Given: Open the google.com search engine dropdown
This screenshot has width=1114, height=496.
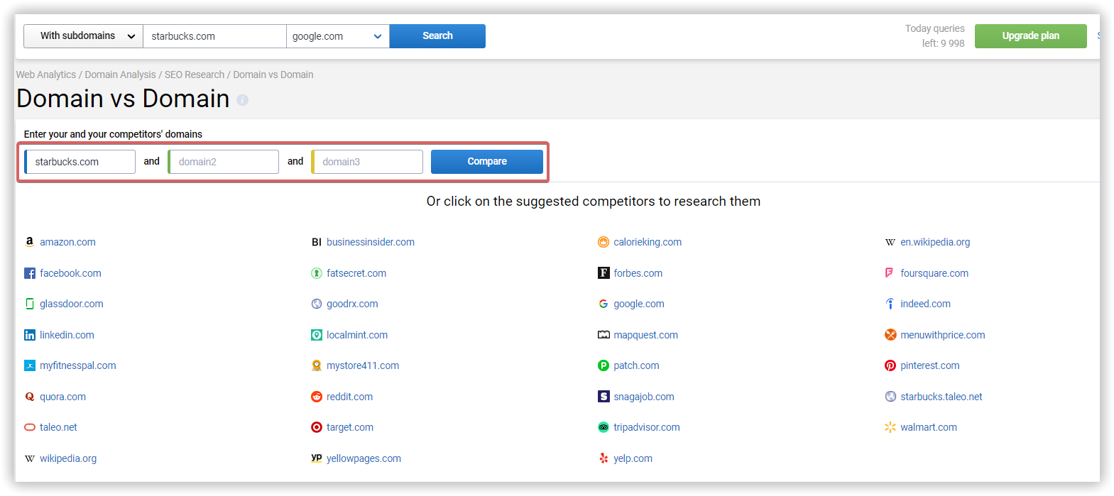Looking at the screenshot, I should click(338, 36).
